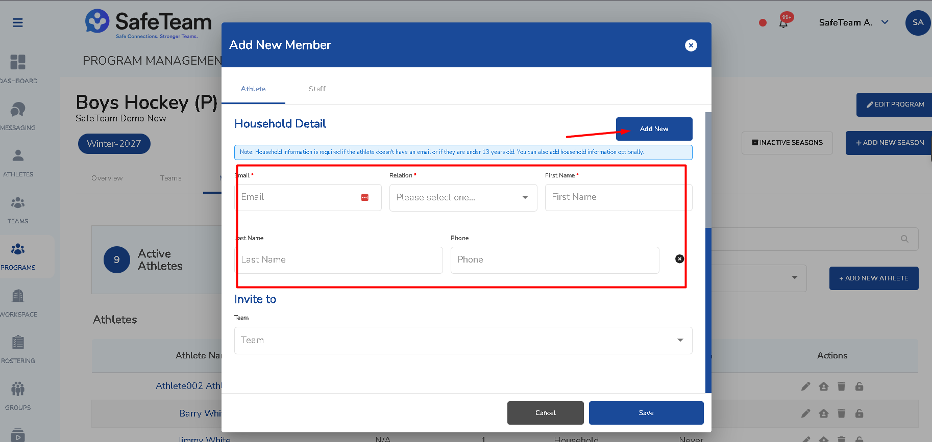Image resolution: width=932 pixels, height=442 pixels.
Task: Edit the Barry White row with pencil icon
Action: [x=805, y=413]
